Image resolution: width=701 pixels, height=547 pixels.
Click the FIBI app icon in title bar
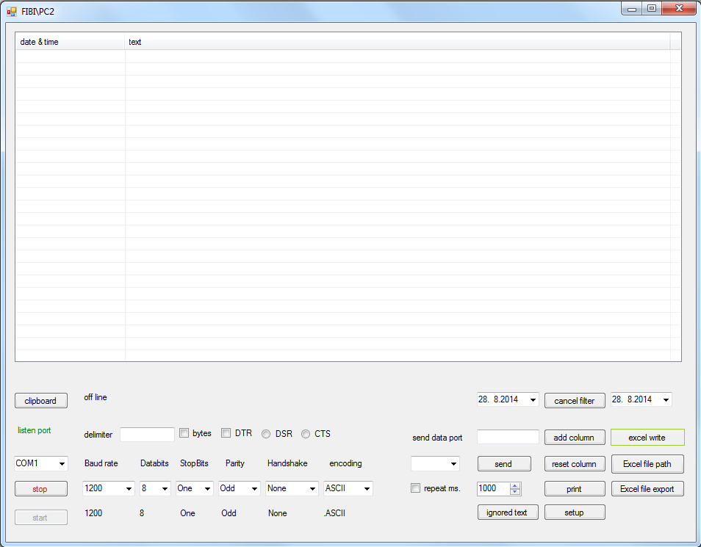[12, 11]
